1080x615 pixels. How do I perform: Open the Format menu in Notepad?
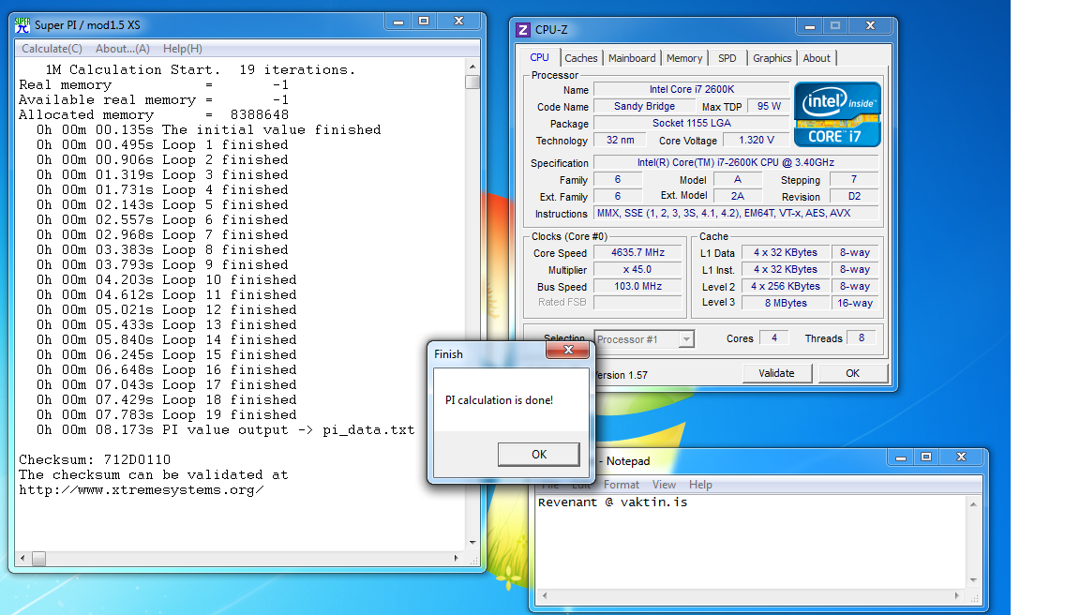click(622, 485)
